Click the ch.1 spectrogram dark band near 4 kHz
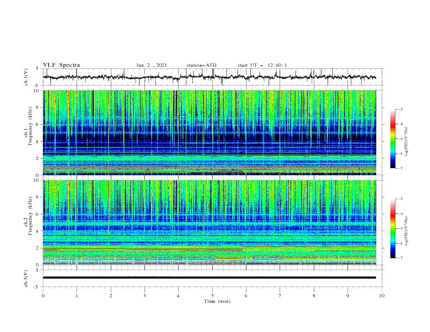 click(209, 138)
